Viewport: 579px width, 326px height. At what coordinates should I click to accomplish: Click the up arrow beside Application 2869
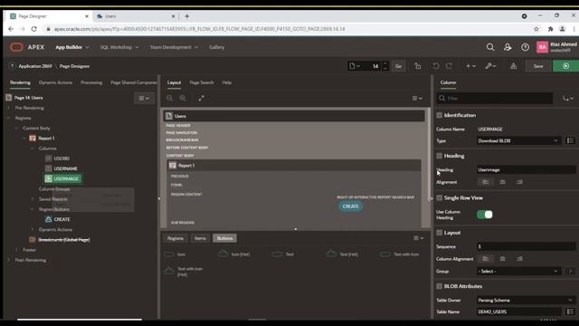[x=12, y=66]
